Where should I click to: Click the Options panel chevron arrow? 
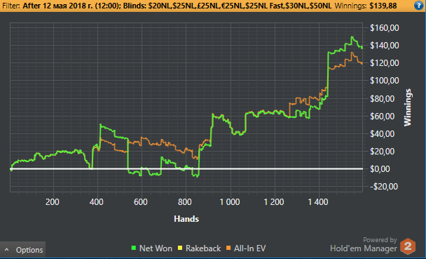[x=7, y=249]
